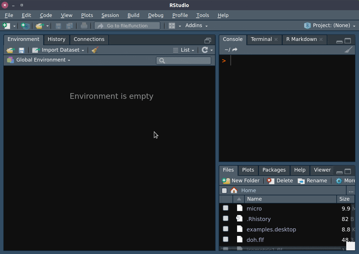Click the R project cube icon near Project label
This screenshot has width=359, height=254.
point(307,26)
